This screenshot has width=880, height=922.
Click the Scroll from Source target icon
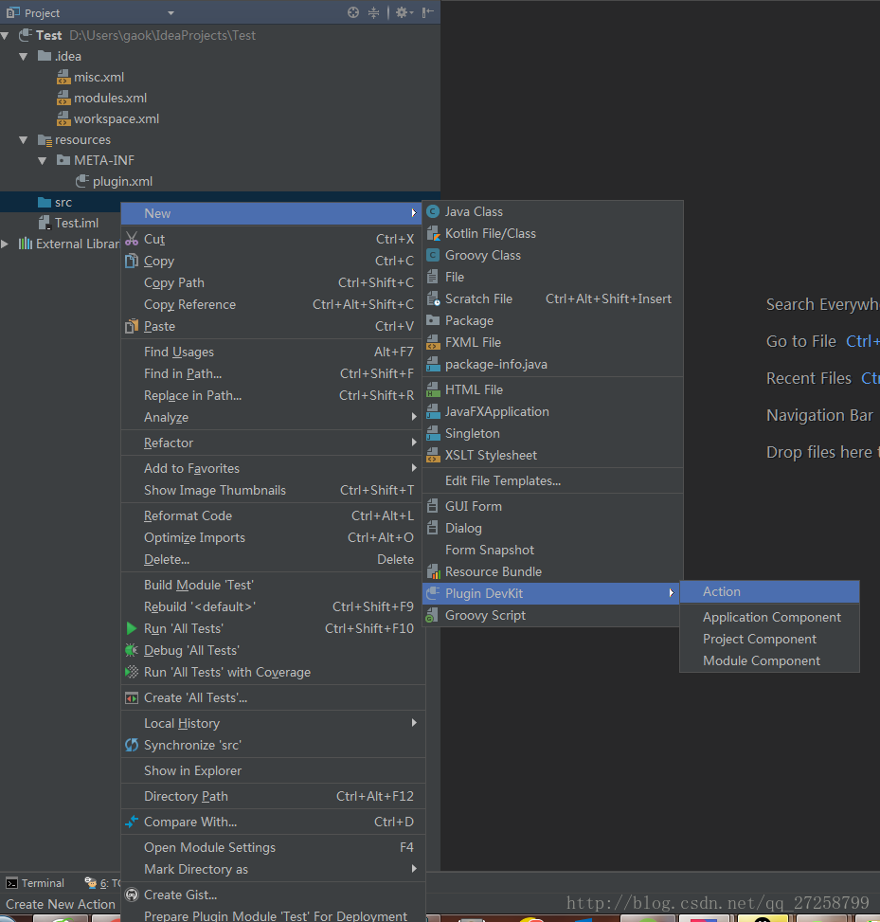tap(352, 12)
